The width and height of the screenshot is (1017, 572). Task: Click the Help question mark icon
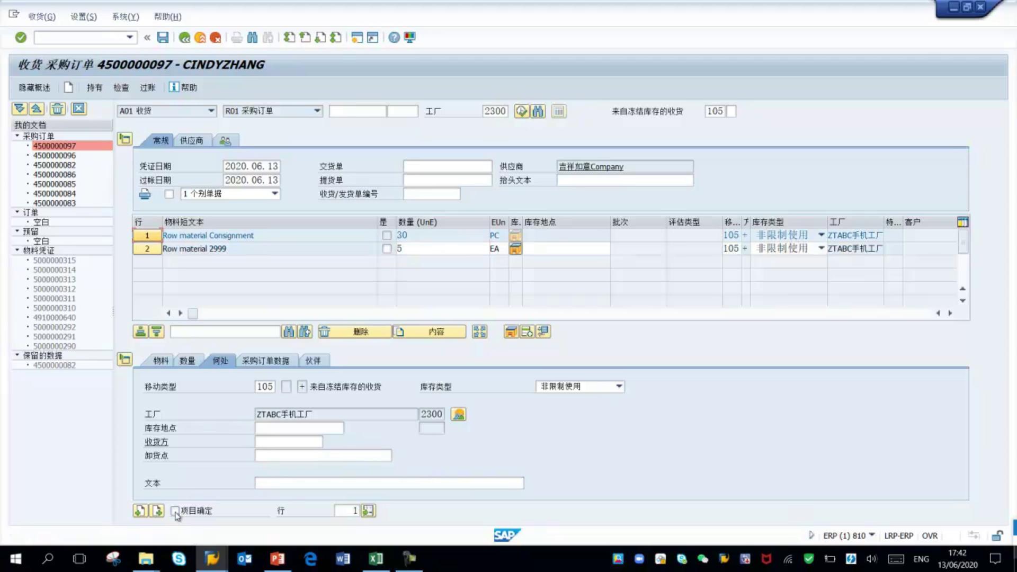[394, 38]
